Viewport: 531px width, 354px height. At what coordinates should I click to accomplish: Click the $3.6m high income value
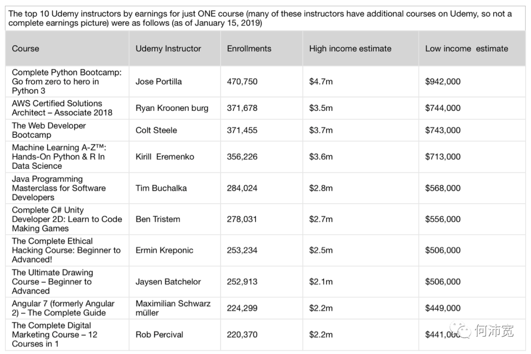[321, 157]
